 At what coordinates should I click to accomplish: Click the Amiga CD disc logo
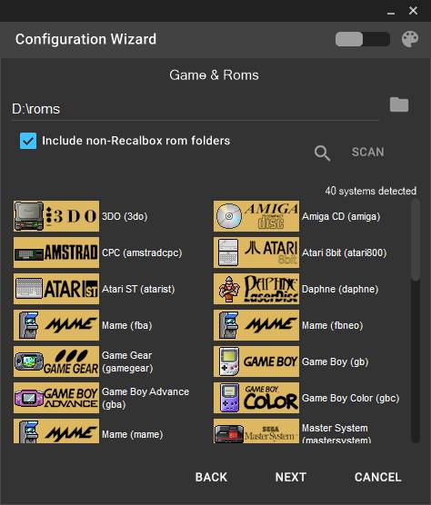coord(256,216)
